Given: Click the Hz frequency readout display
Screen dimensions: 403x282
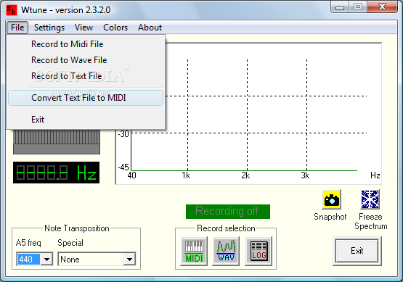Looking at the screenshot, I should [57, 173].
